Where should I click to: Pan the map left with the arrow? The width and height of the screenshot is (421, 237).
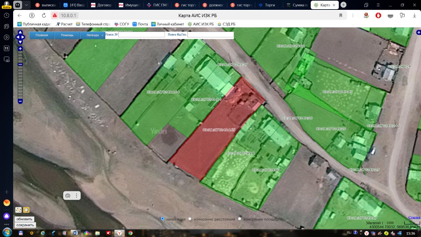(x=18, y=37)
